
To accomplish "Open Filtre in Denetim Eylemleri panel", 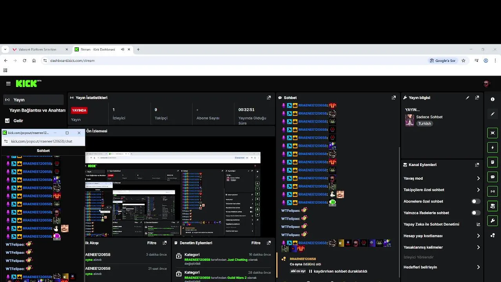I will [256, 243].
